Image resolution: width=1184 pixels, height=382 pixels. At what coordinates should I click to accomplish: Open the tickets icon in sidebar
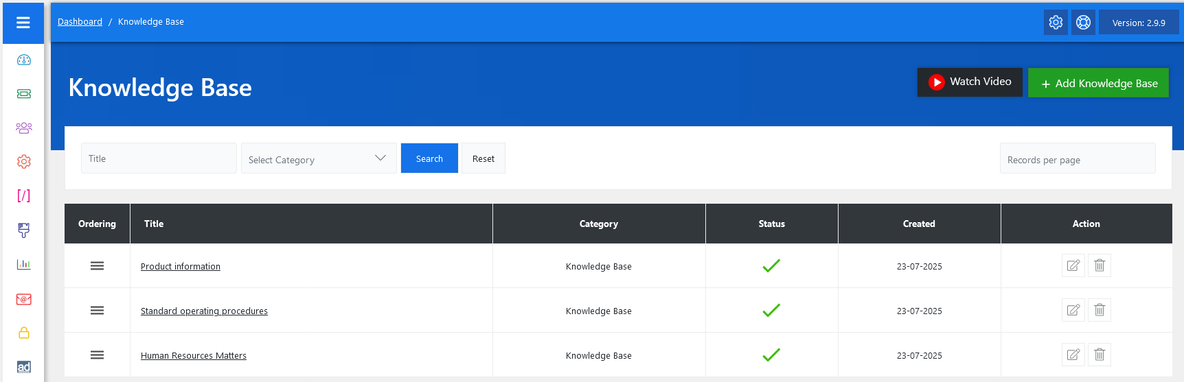(x=24, y=94)
